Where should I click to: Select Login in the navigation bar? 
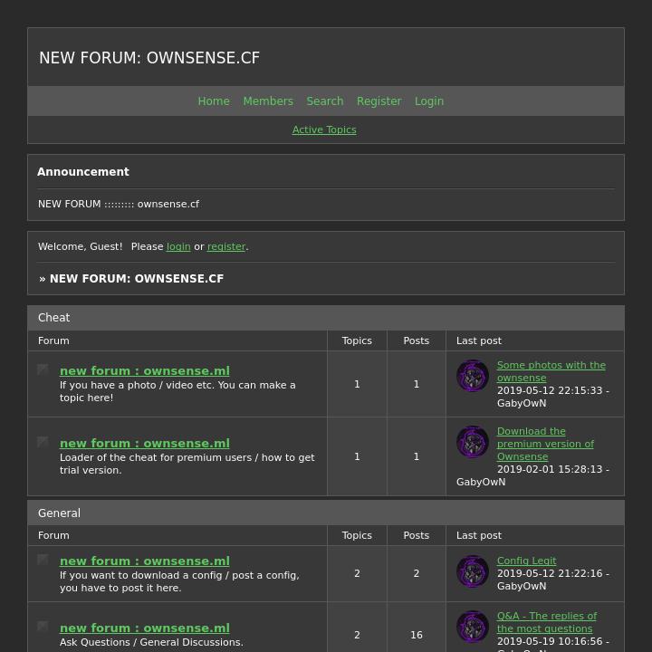tap(429, 101)
